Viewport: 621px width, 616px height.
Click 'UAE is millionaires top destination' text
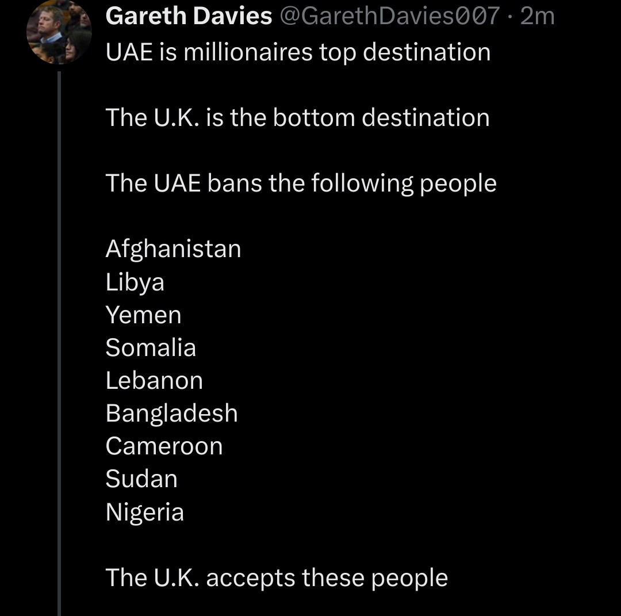(x=298, y=52)
